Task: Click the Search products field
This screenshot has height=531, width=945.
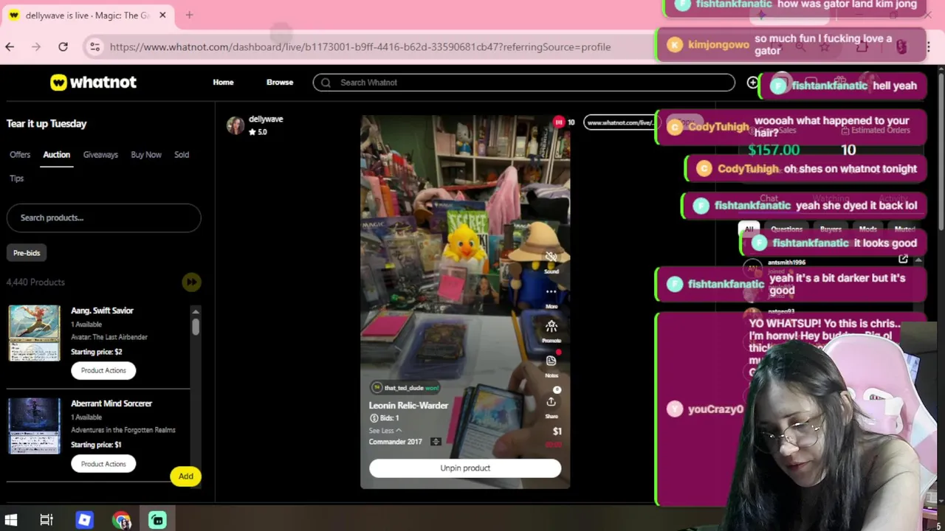Action: (103, 218)
